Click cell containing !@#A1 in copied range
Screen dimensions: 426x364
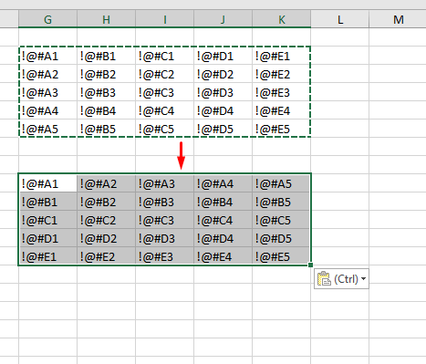47,56
